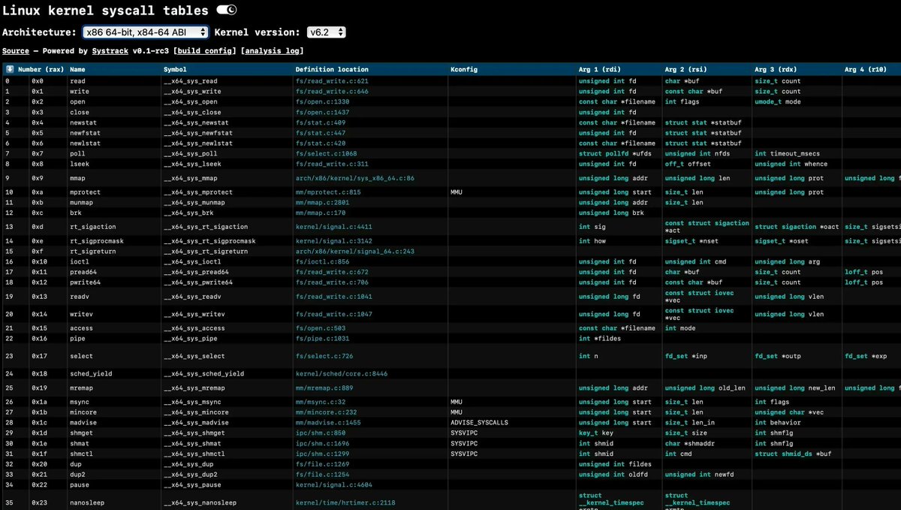This screenshot has width=901, height=510.
Task: Click the Definition location column header
Action: coord(332,69)
